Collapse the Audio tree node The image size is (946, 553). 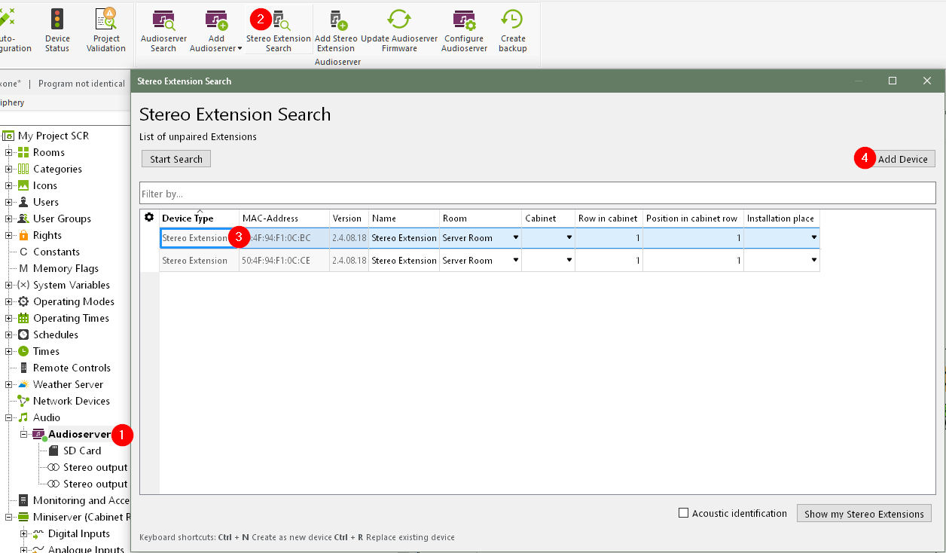(x=9, y=417)
